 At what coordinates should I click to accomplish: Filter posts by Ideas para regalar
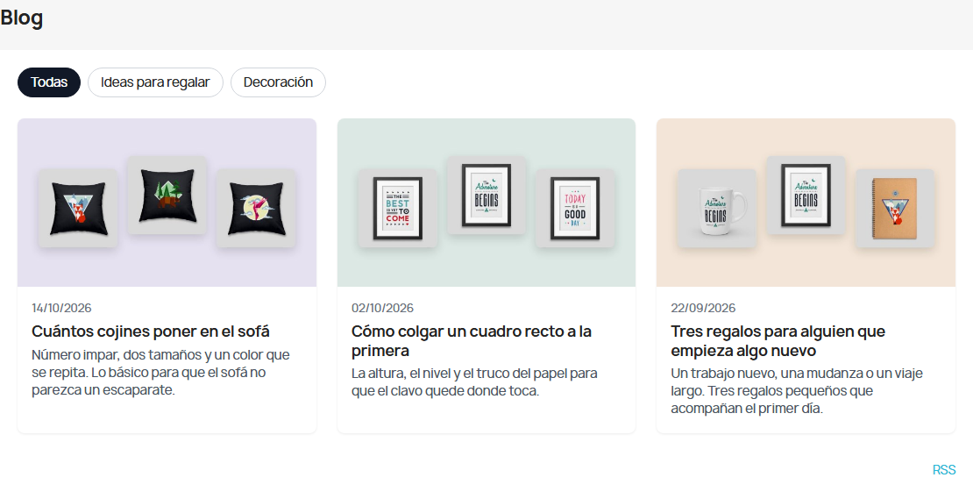[155, 82]
